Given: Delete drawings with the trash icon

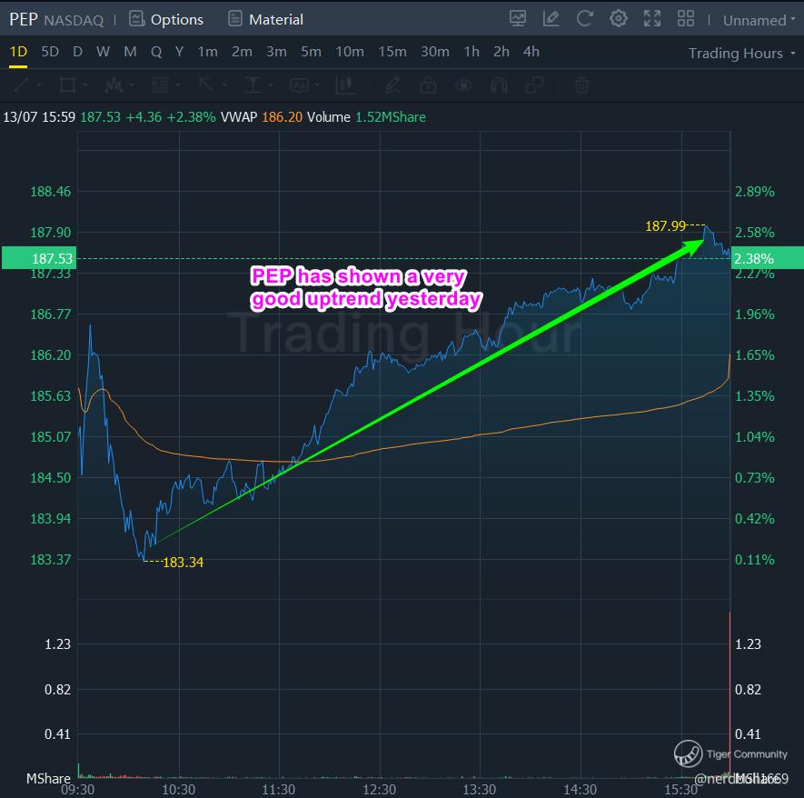Looking at the screenshot, I should point(581,85).
